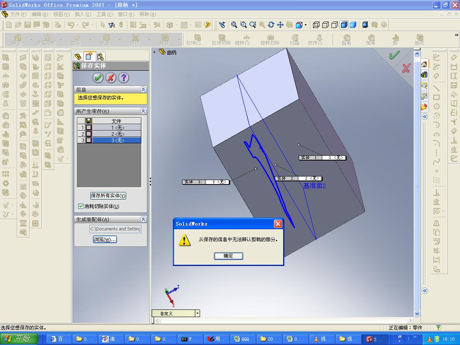Click the Pan view toolbar icon

280,25
